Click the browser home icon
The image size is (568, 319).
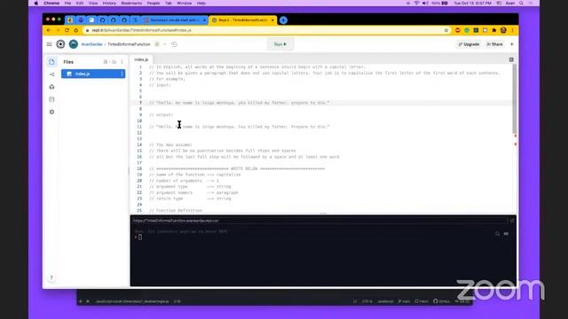click(76, 30)
